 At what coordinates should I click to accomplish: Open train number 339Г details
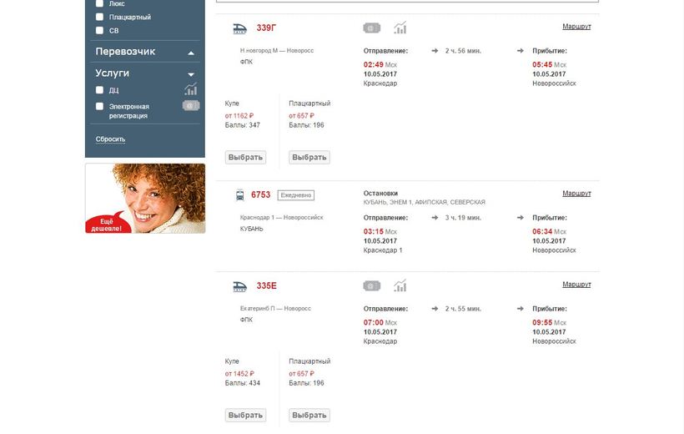266,28
